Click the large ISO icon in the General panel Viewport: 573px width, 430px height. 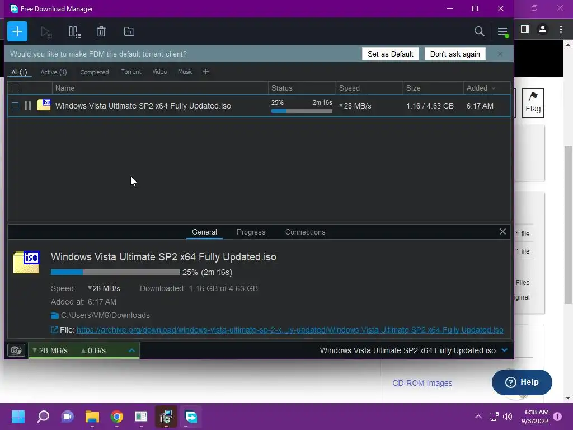[x=26, y=262]
